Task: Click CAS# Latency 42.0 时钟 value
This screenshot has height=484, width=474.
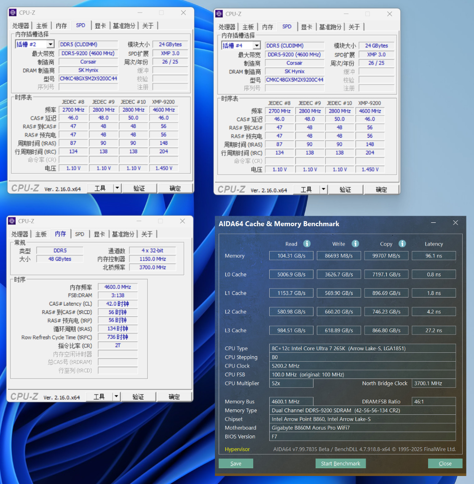Action: click(x=118, y=304)
